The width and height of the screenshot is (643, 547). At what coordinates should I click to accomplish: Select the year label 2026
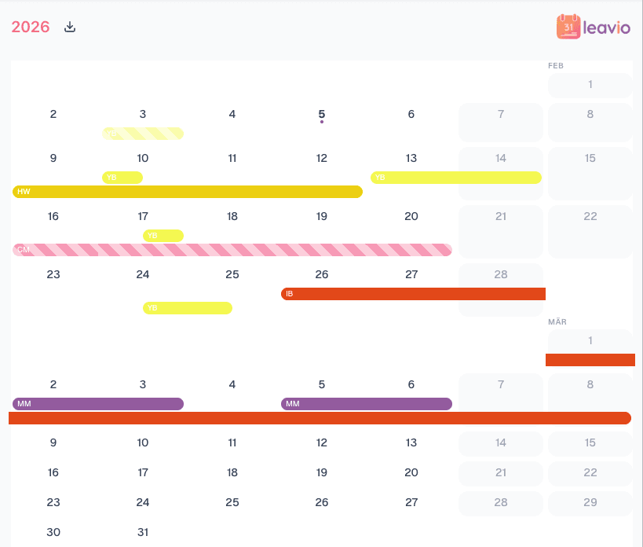[x=30, y=26]
